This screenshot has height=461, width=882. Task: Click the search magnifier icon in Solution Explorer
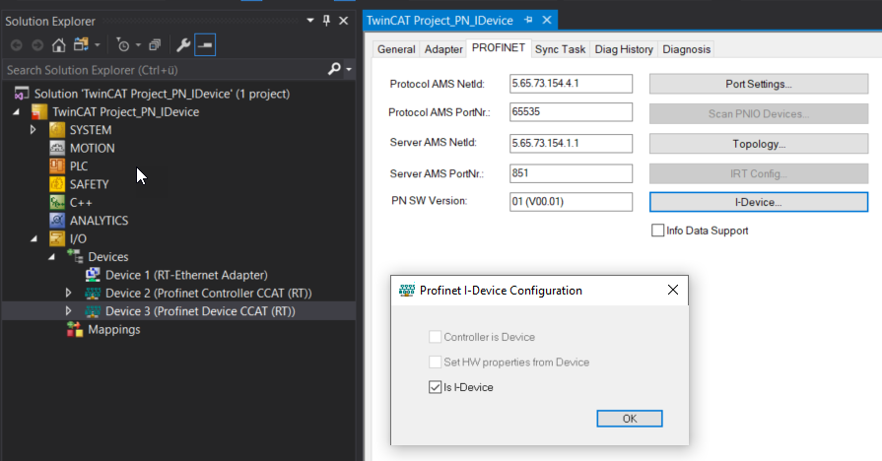click(x=334, y=69)
